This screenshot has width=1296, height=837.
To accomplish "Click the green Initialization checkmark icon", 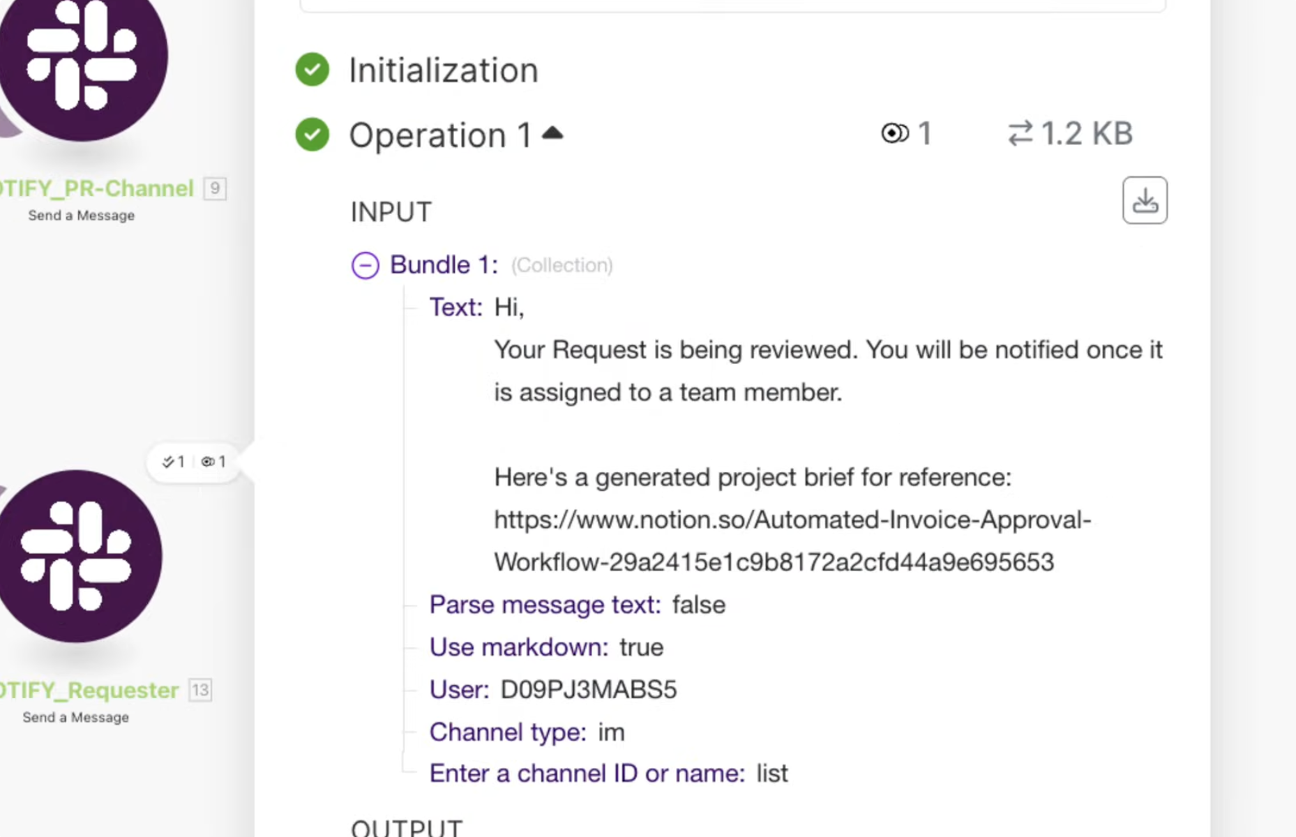I will [x=312, y=70].
